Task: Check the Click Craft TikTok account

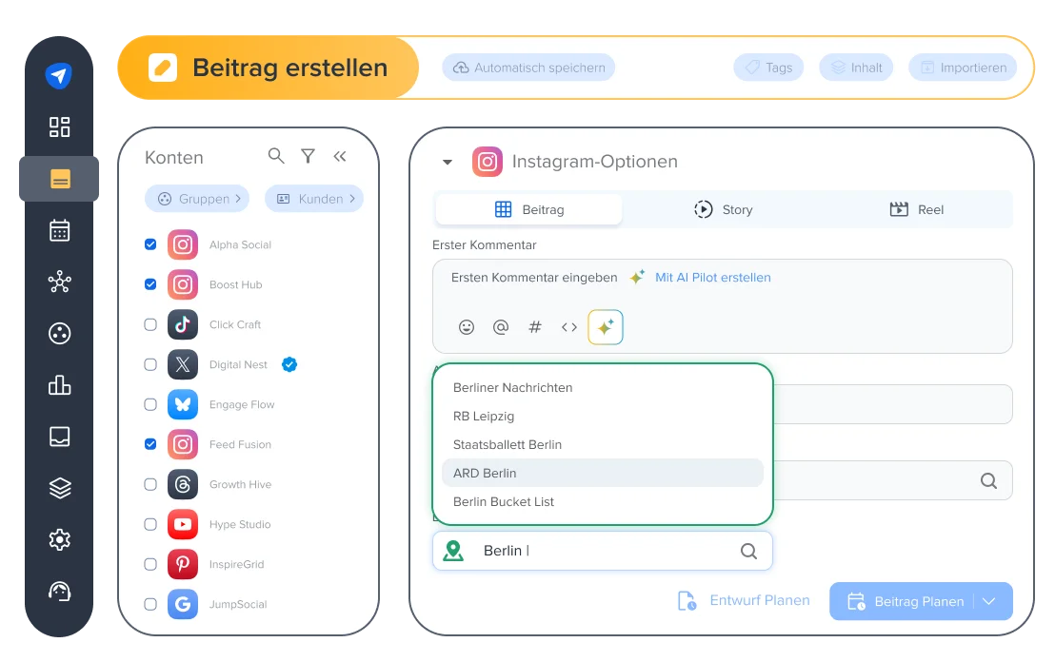Action: 150,324
